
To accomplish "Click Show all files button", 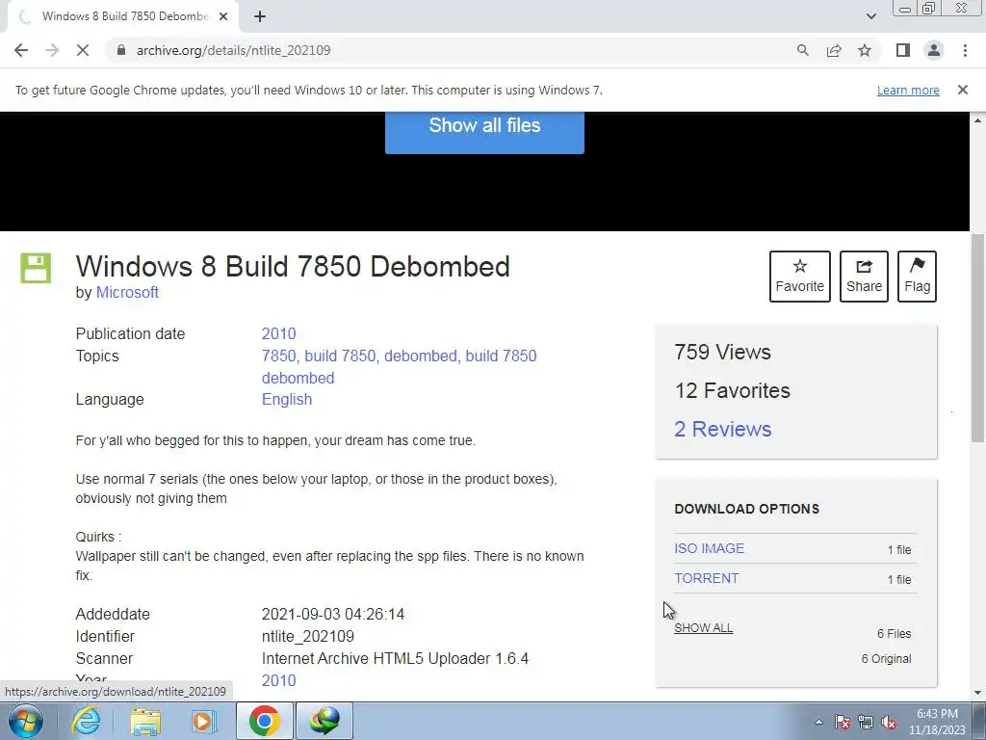I will pyautogui.click(x=484, y=132).
